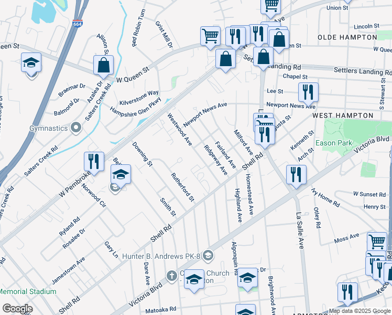Open the restaurant marker beside Lee St

(x=308, y=94)
